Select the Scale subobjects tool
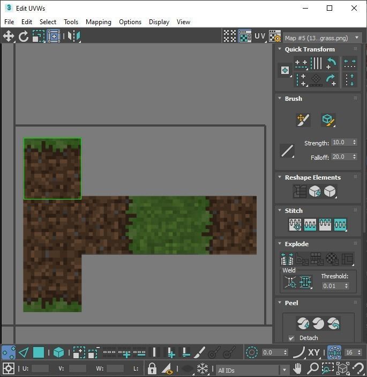The width and height of the screenshot is (367, 377). click(39, 36)
